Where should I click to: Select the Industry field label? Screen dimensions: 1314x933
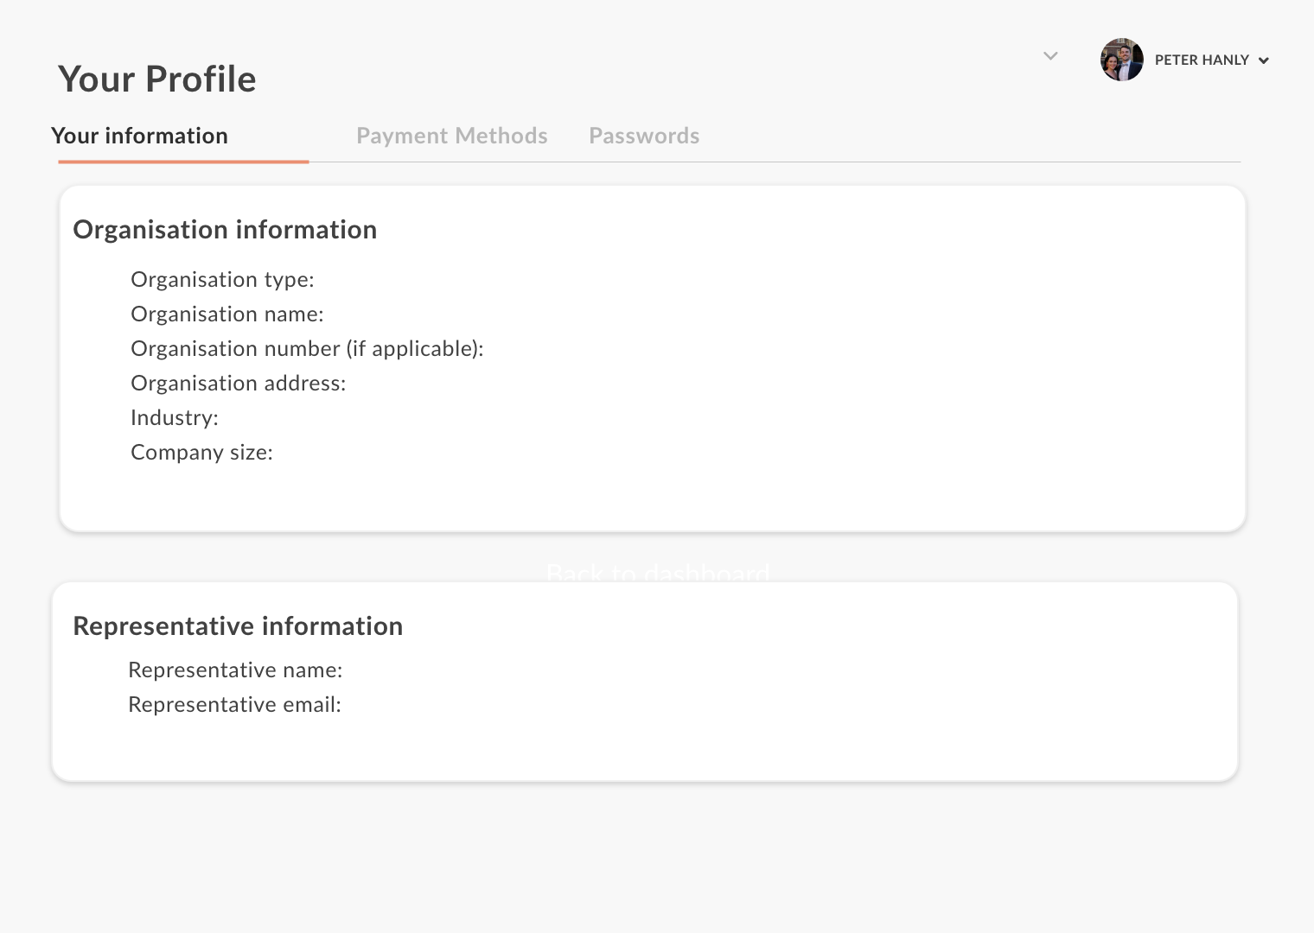pos(175,418)
